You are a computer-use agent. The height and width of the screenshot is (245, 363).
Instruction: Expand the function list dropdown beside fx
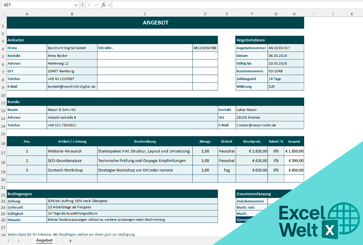[x=109, y=5]
